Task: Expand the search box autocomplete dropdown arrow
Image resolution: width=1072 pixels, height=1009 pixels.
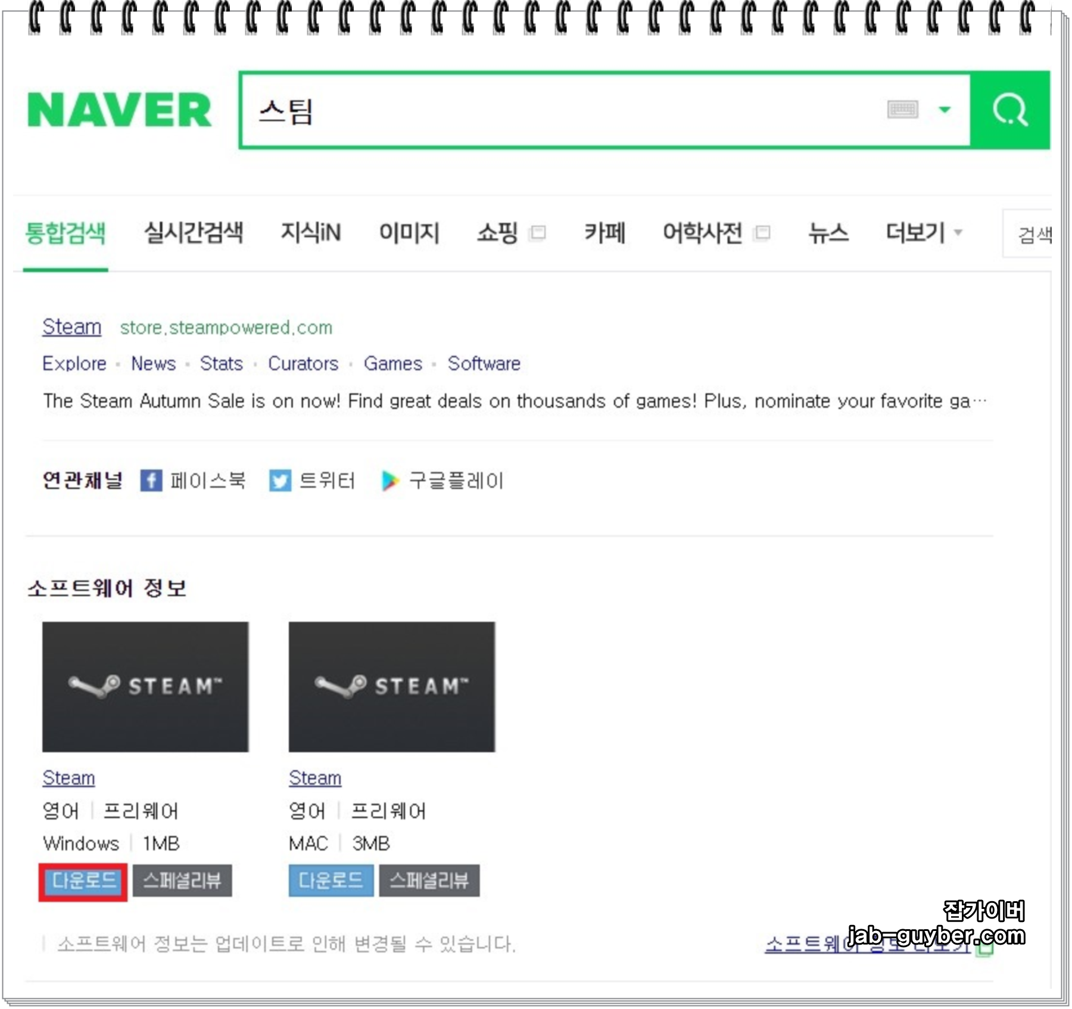Action: tap(945, 110)
